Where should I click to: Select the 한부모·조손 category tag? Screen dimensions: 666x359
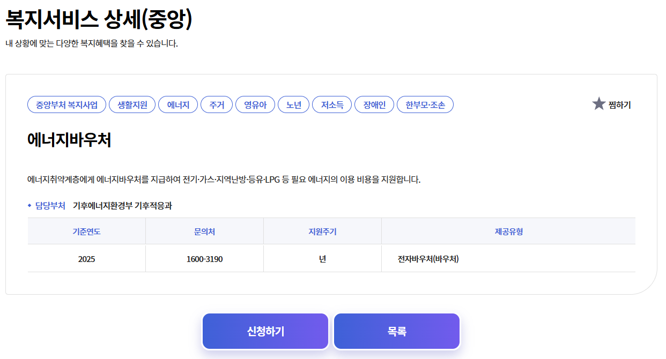(x=425, y=104)
